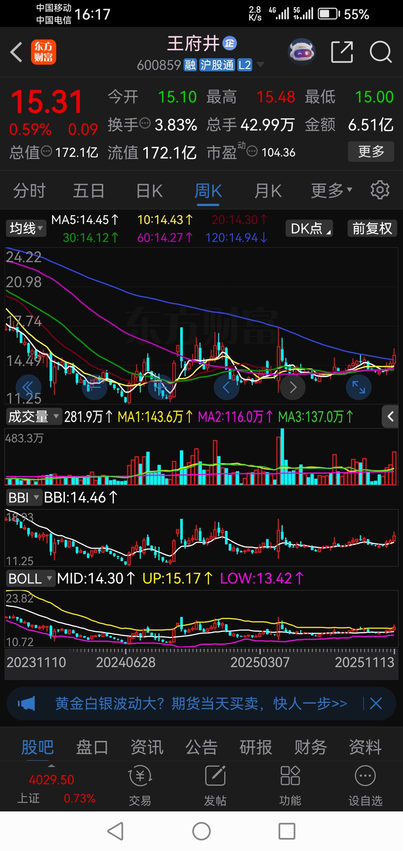
Task: Select 周K chart tab
Action: pyautogui.click(x=208, y=191)
